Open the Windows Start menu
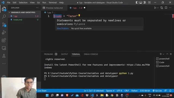The width and height of the screenshot is (174, 98). point(47,95)
